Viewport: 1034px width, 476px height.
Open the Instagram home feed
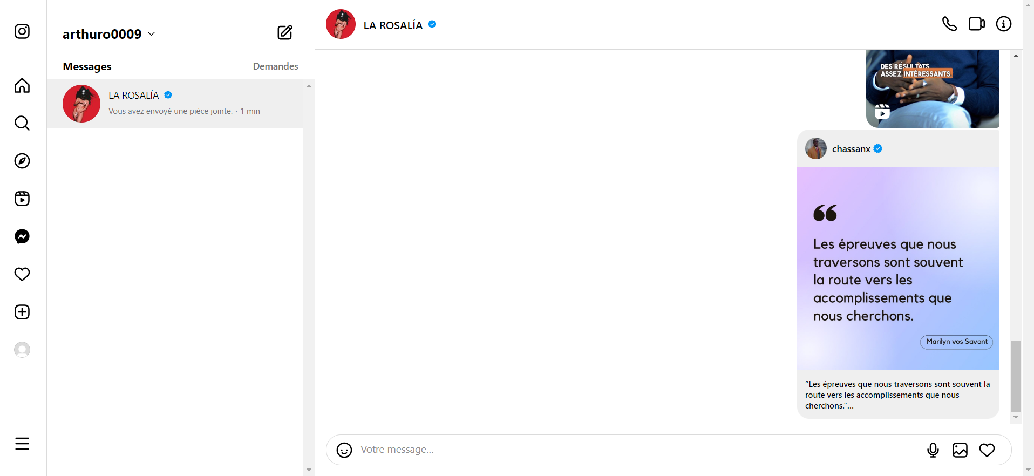click(22, 86)
